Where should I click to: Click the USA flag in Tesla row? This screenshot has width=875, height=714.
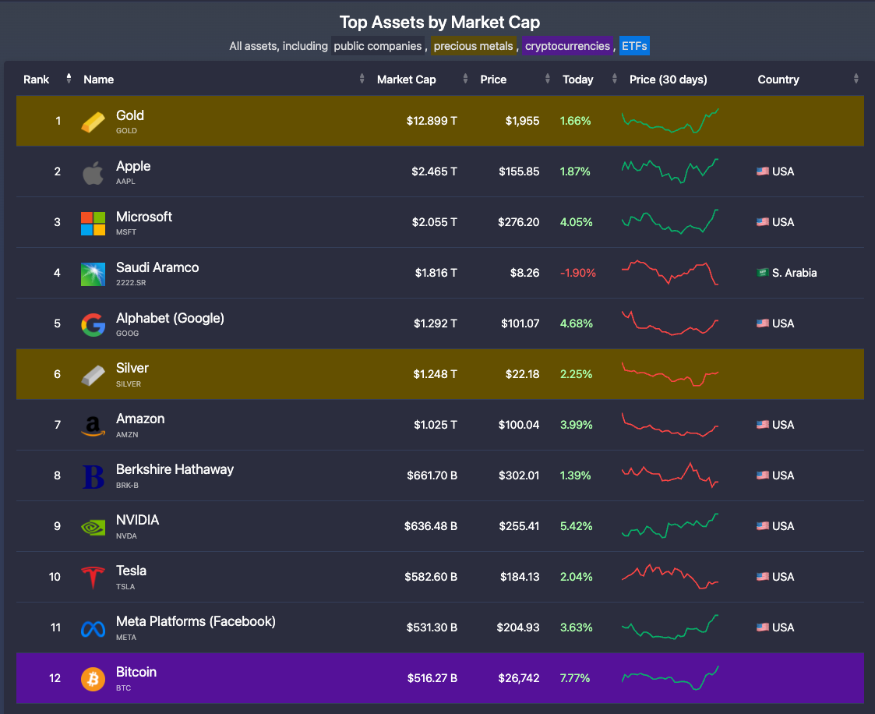point(762,577)
